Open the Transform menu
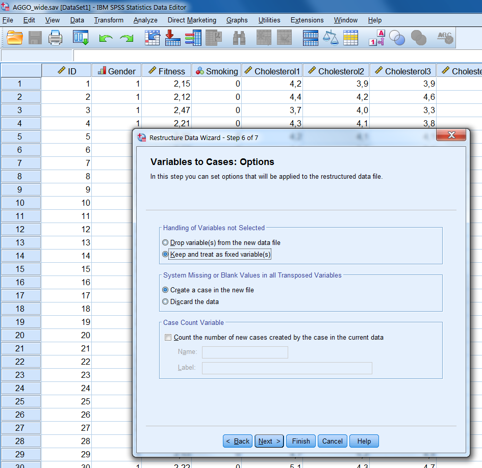Viewport: 482px width, 468px height. pos(108,20)
